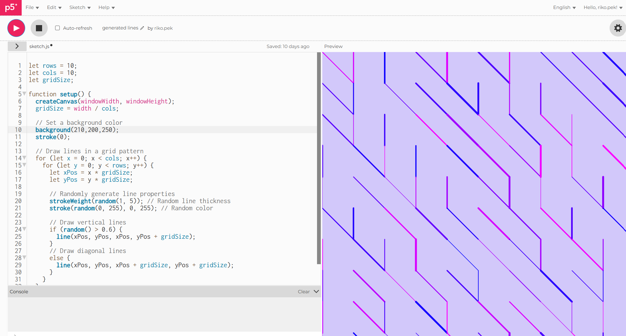Image resolution: width=626 pixels, height=336 pixels.
Task: Click the Console header label
Action: pos(19,292)
